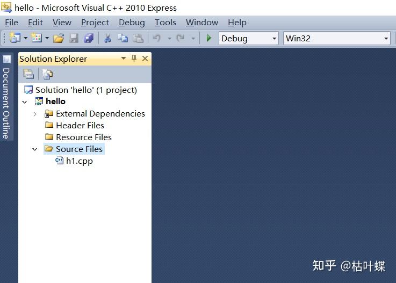Open the Edit menu

click(x=35, y=23)
